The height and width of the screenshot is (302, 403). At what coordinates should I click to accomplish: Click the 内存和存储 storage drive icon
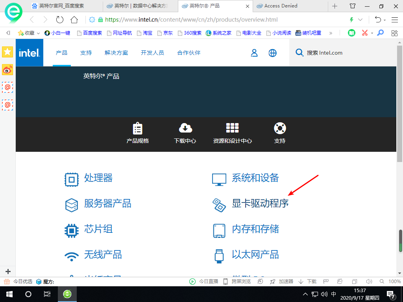[219, 230]
